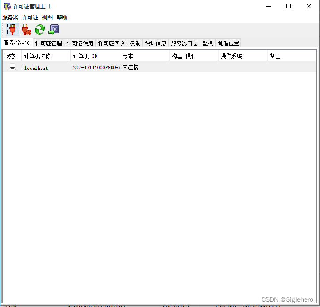Open the 服务器日志 tab
Image resolution: width=320 pixels, height=307 pixels.
[x=185, y=43]
